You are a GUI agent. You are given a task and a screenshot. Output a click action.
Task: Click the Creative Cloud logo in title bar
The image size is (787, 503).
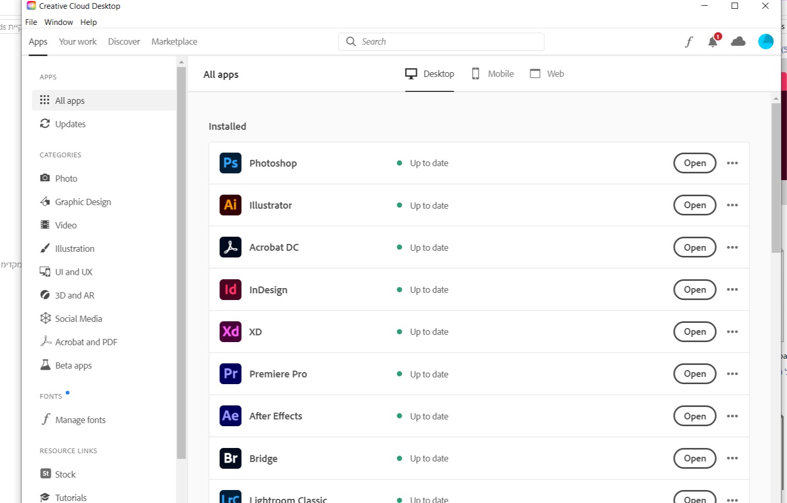[31, 6]
